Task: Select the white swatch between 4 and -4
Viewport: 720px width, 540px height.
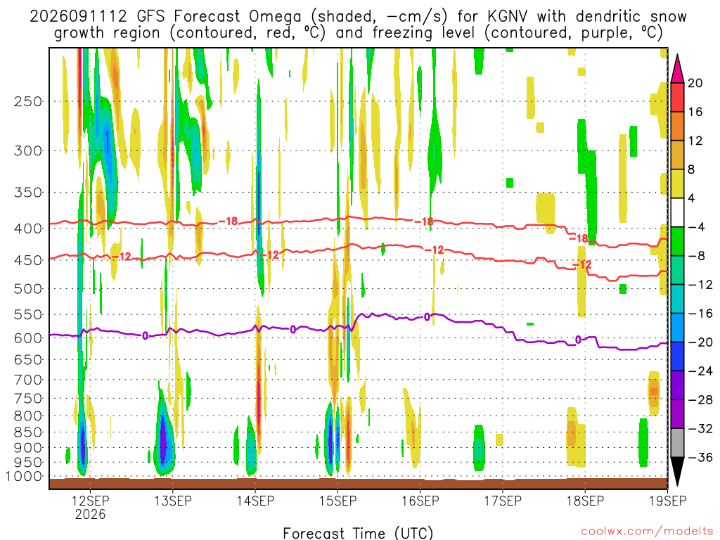Action: click(x=677, y=212)
